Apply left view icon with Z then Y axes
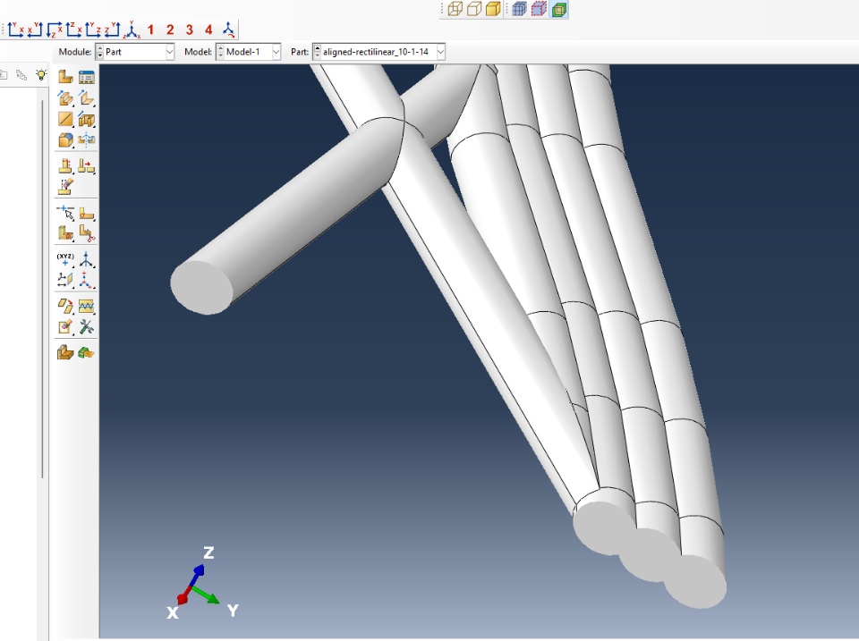This screenshot has width=859, height=641. 112,30
